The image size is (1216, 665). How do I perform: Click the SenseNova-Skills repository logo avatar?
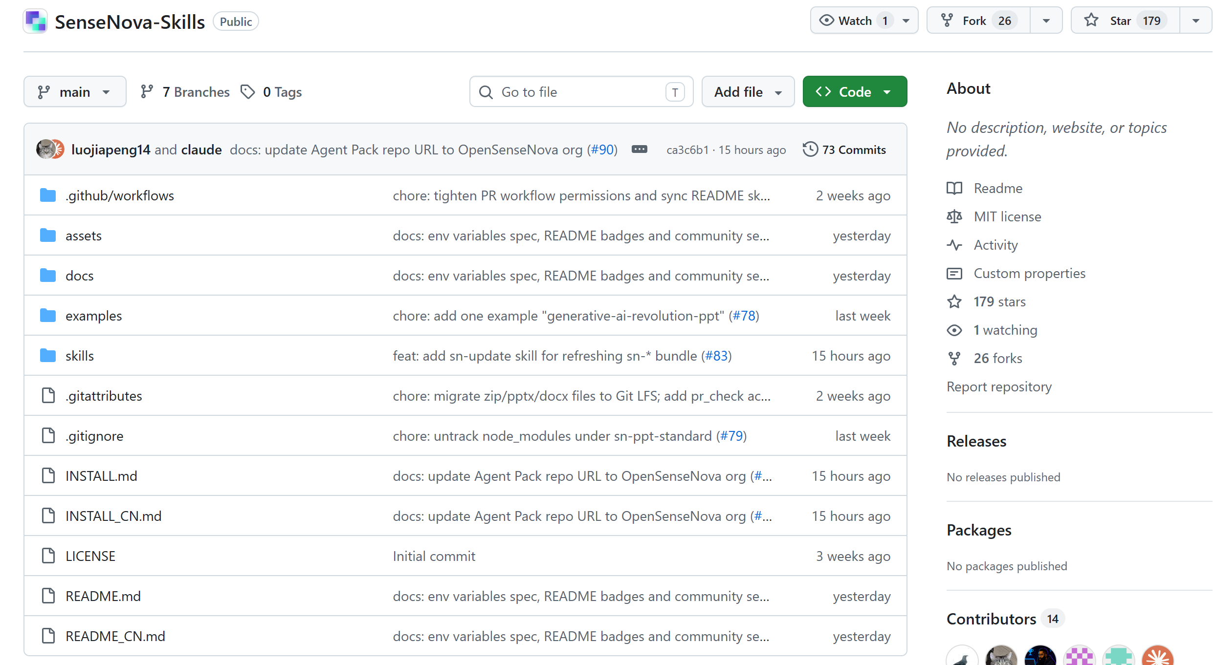36,21
